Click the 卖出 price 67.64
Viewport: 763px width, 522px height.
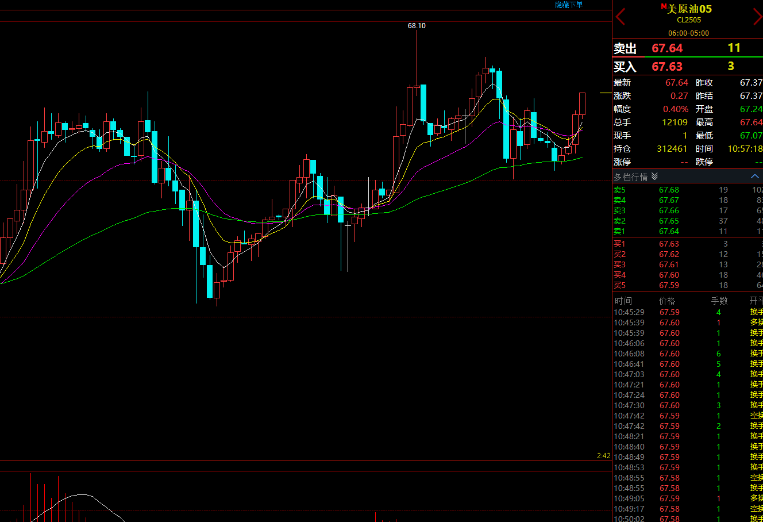pyautogui.click(x=667, y=48)
